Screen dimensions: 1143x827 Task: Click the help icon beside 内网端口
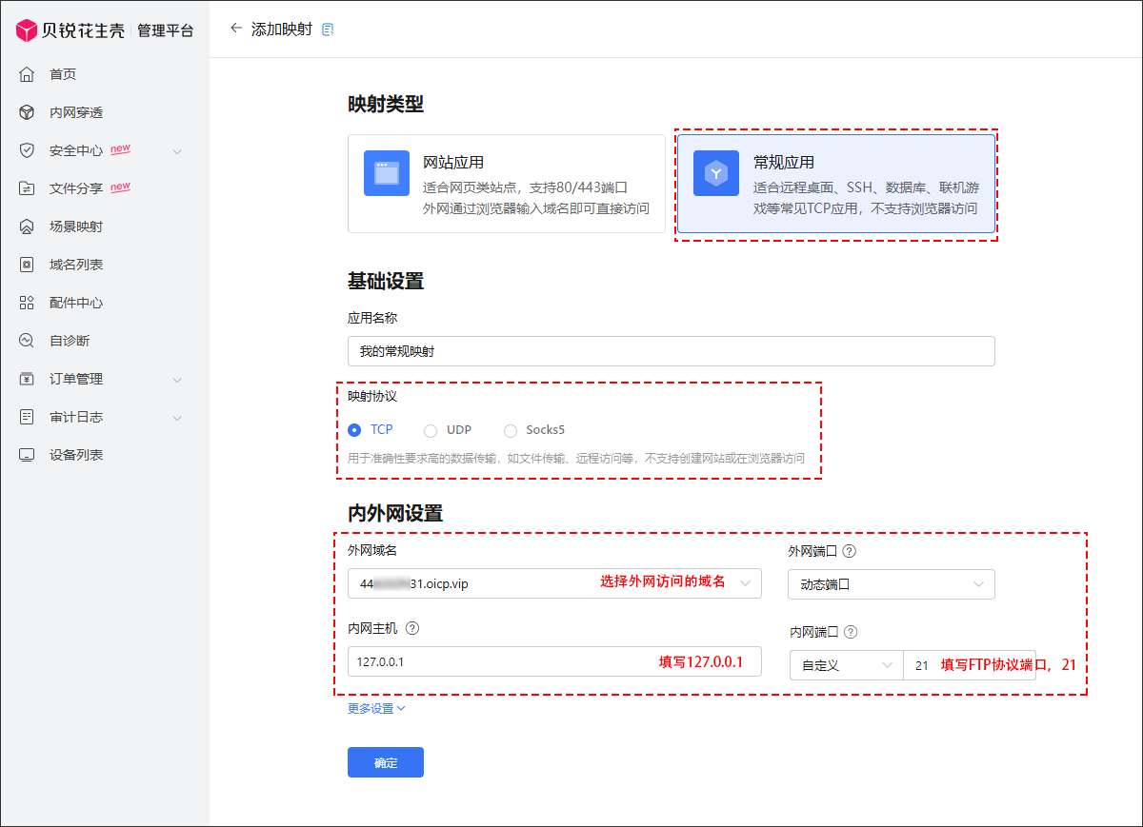851,632
